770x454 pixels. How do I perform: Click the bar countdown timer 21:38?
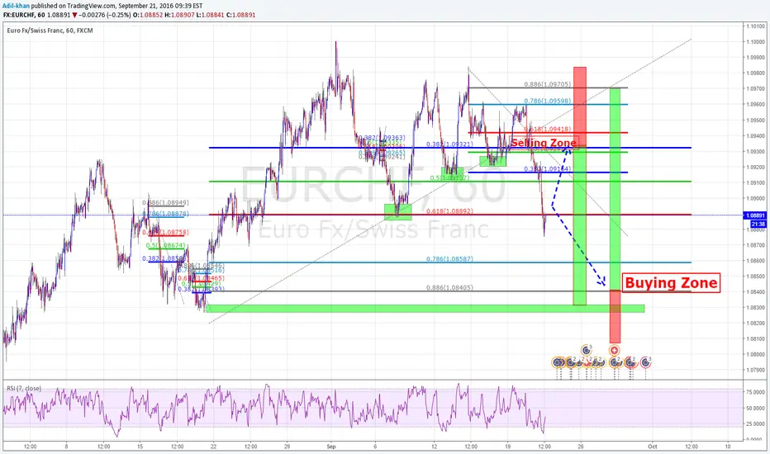click(x=758, y=224)
